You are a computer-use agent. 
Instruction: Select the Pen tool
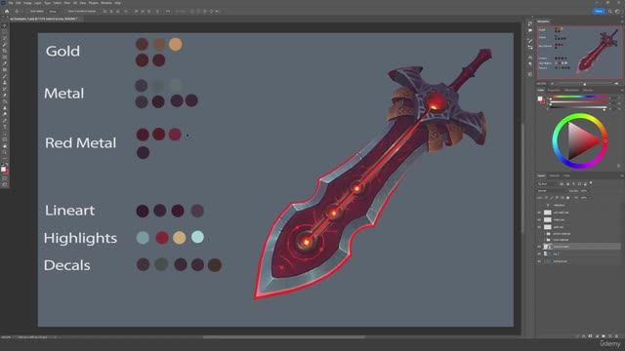point(4,121)
